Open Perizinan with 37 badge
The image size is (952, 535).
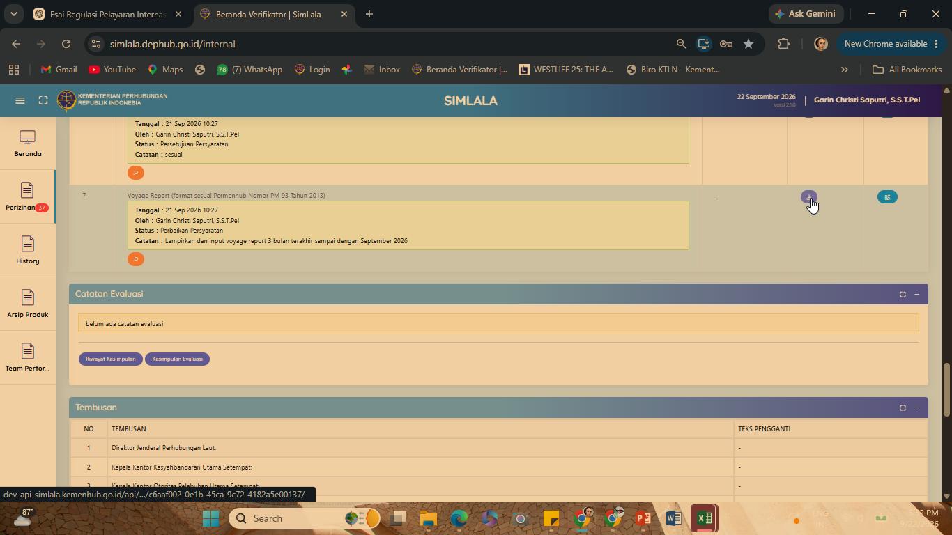pyautogui.click(x=27, y=197)
